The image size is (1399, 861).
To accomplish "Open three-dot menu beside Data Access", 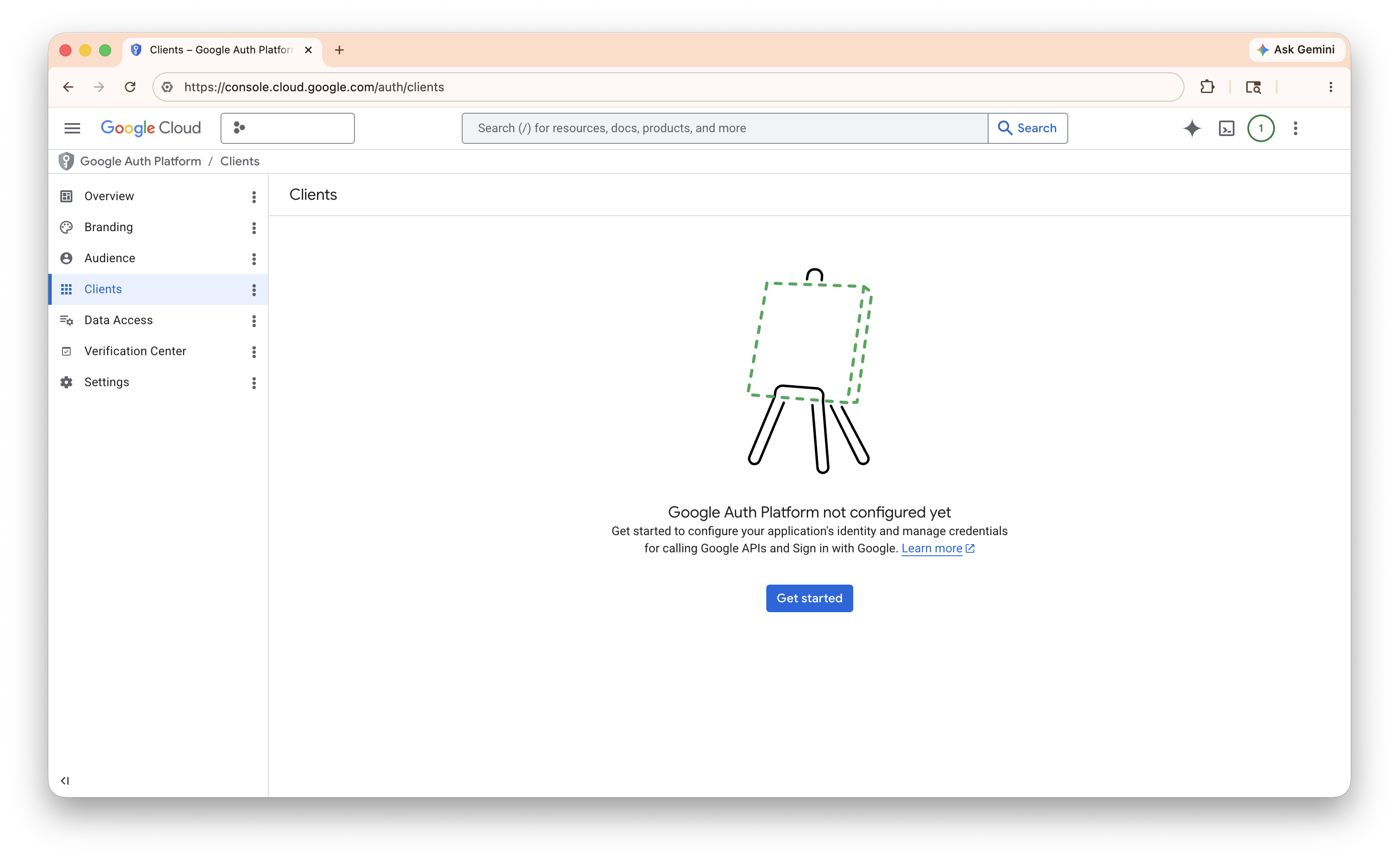I will click(254, 321).
